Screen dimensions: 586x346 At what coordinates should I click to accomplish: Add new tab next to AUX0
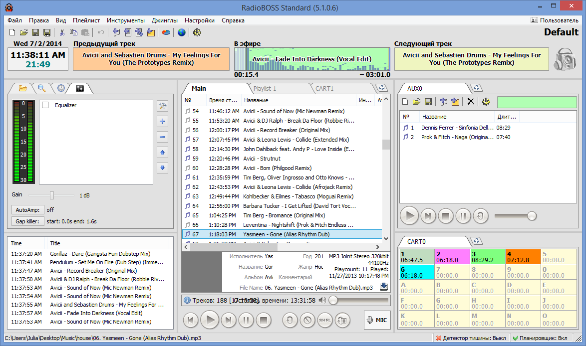pyautogui.click(x=477, y=88)
